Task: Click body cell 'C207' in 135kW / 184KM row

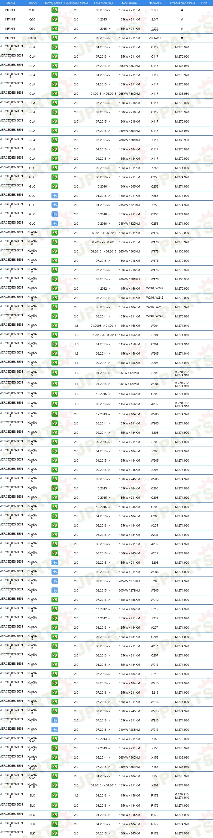Action: coord(155,637)
